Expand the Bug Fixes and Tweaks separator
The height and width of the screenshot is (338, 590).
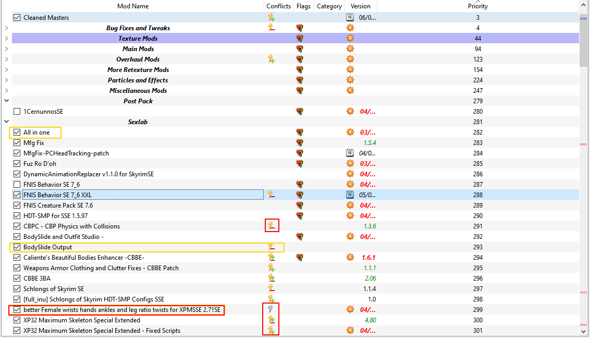pos(6,28)
